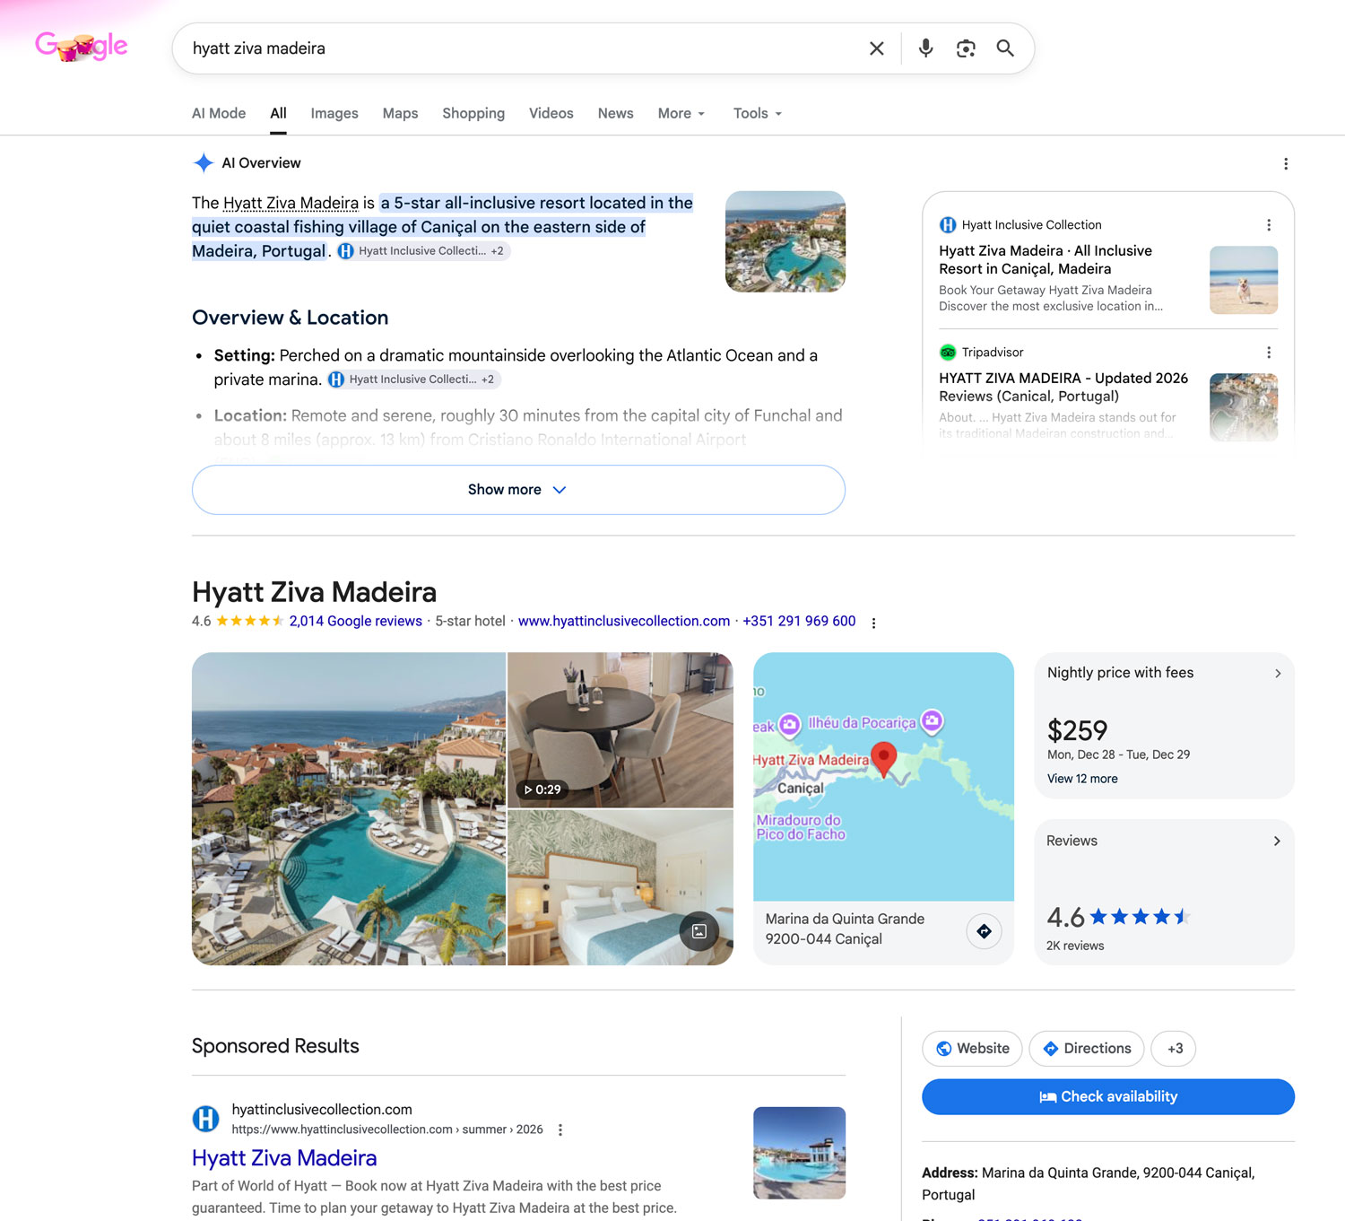Open the Maps tab

click(x=400, y=113)
